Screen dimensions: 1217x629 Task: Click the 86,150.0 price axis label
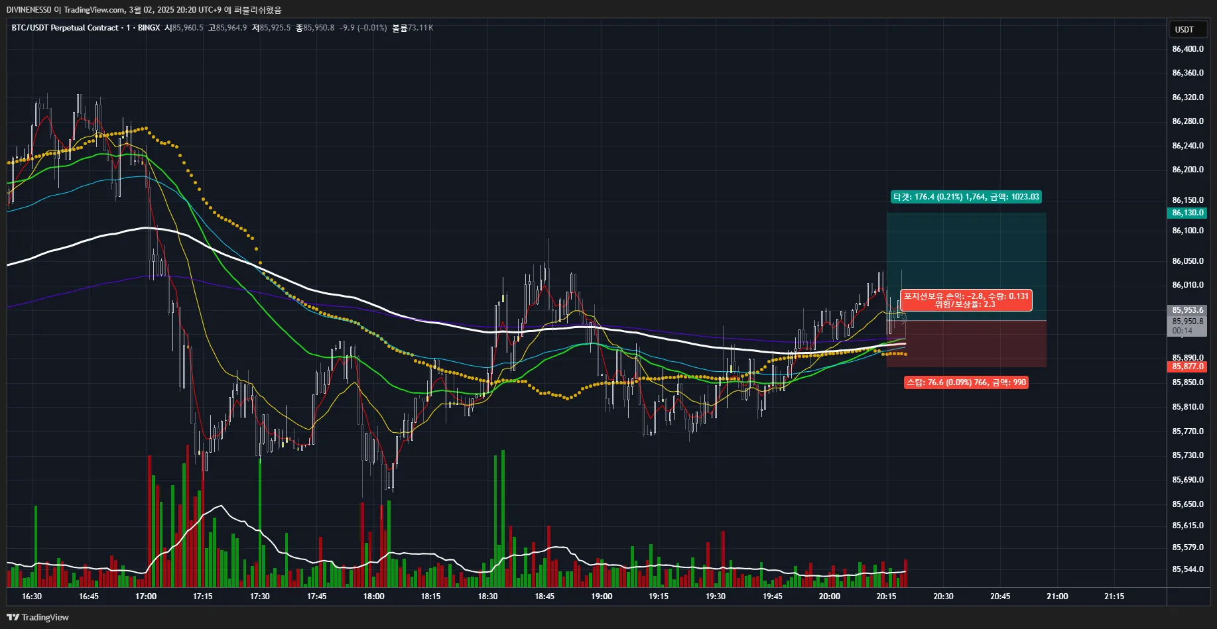pos(1188,200)
